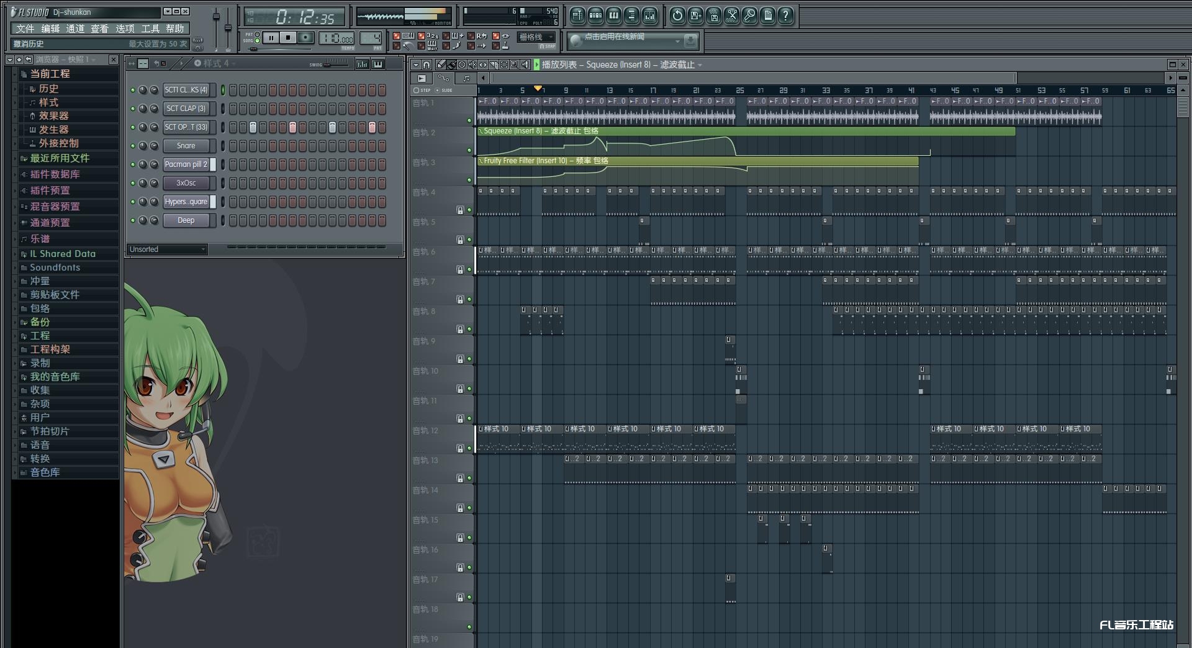Open the project browser view button
Viewport: 1192px width, 648px height.
point(631,16)
